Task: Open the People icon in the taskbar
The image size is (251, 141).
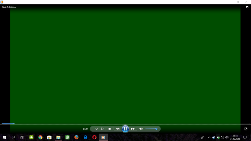Action: click(x=203, y=137)
